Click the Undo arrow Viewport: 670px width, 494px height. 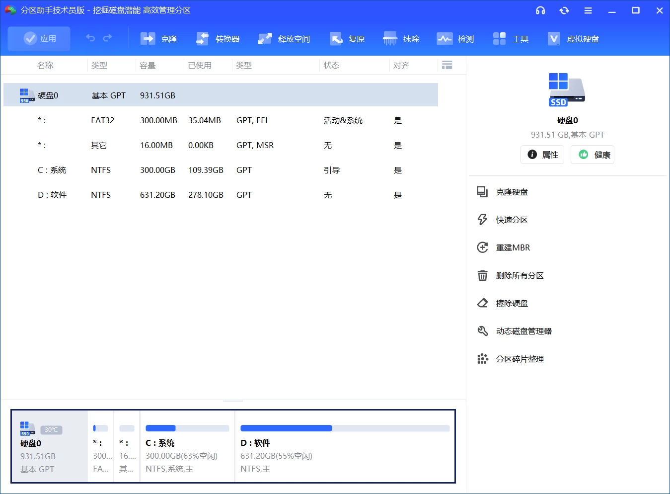point(89,38)
